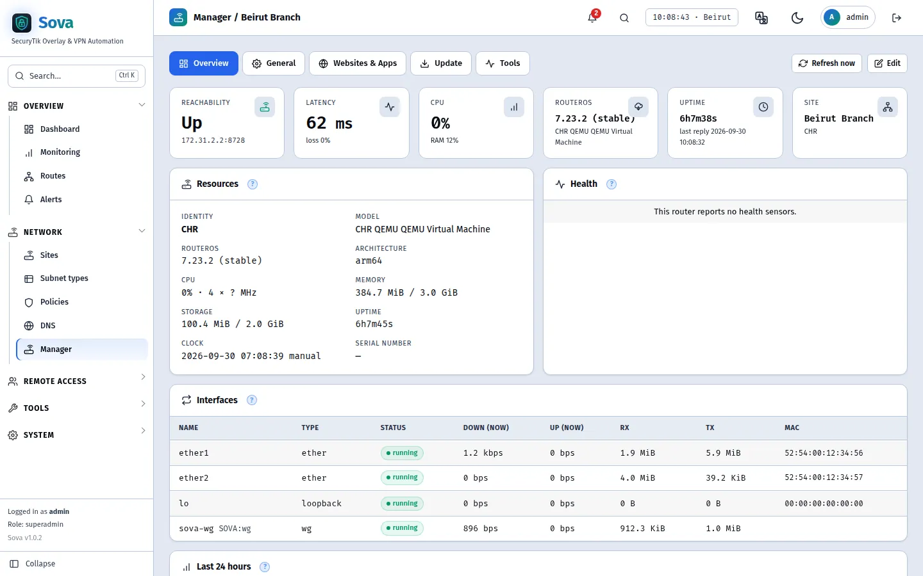Click the Edit button
The height and width of the screenshot is (576, 923).
887,63
